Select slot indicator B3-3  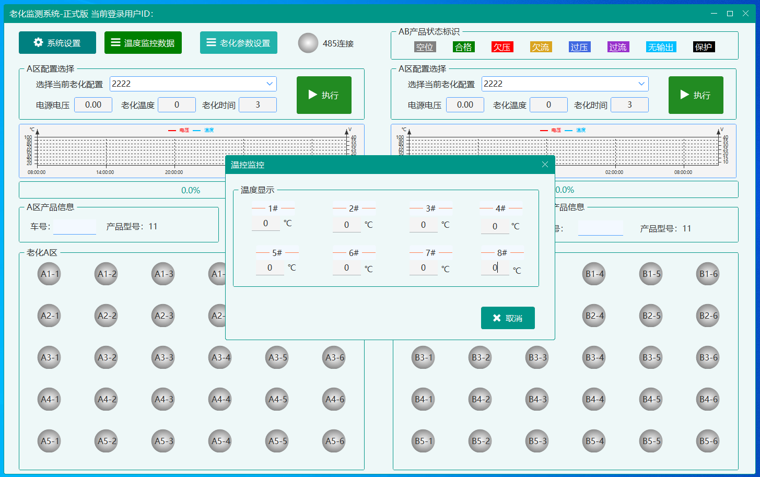(x=537, y=357)
